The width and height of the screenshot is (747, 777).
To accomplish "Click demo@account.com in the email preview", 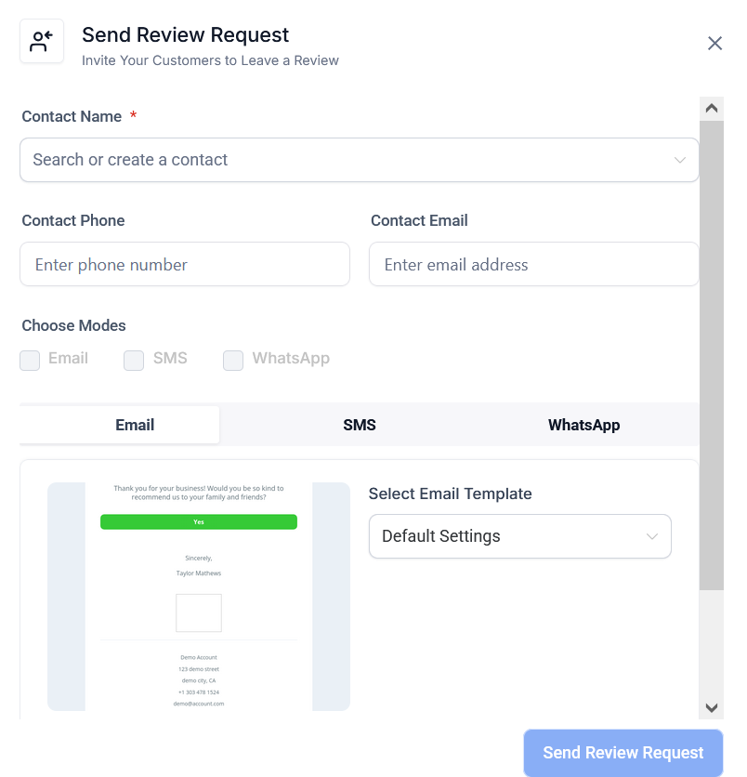I will point(199,704).
